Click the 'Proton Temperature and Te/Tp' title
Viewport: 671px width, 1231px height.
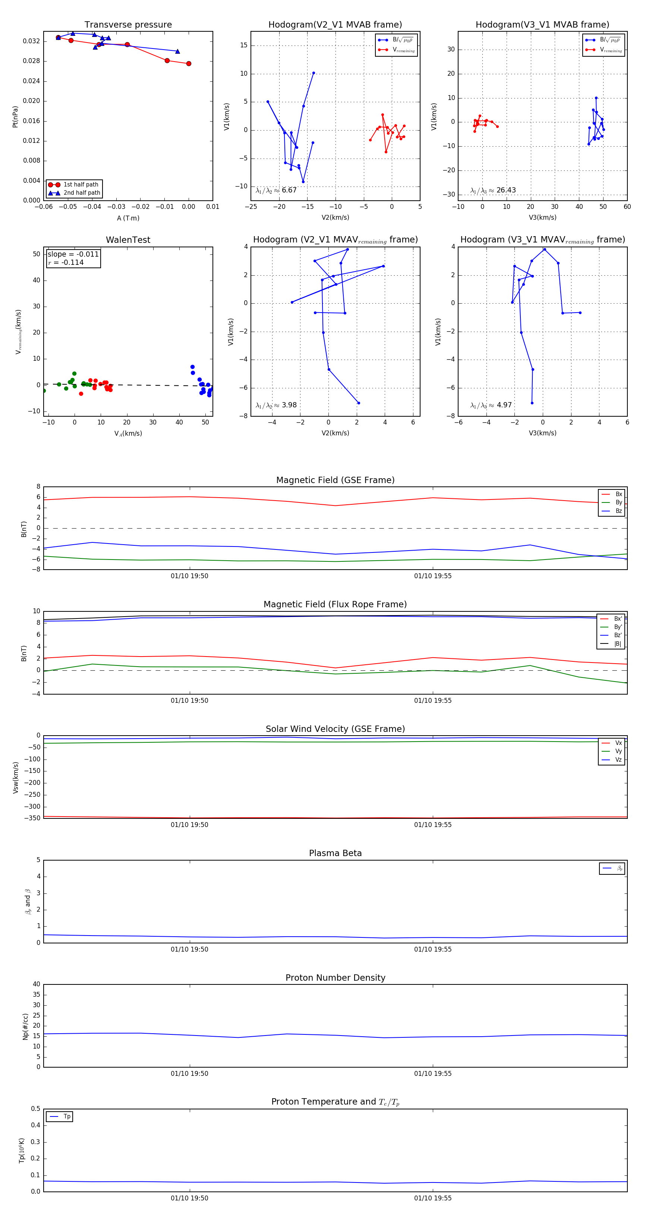click(x=335, y=1102)
